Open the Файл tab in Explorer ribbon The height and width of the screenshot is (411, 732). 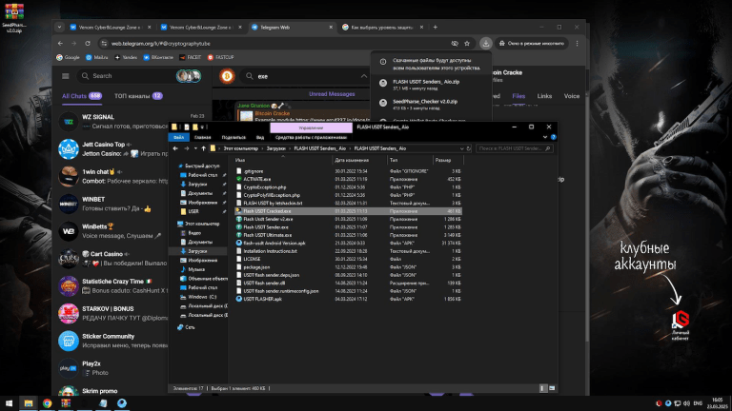tap(179, 137)
